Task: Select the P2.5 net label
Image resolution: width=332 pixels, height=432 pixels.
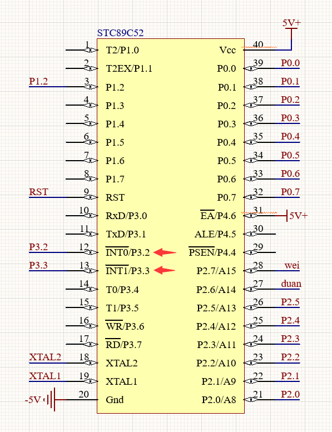Action: 290,302
